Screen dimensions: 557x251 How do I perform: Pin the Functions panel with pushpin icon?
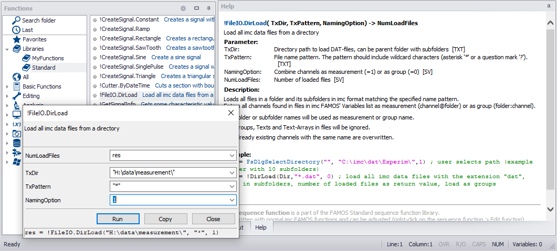click(x=208, y=8)
